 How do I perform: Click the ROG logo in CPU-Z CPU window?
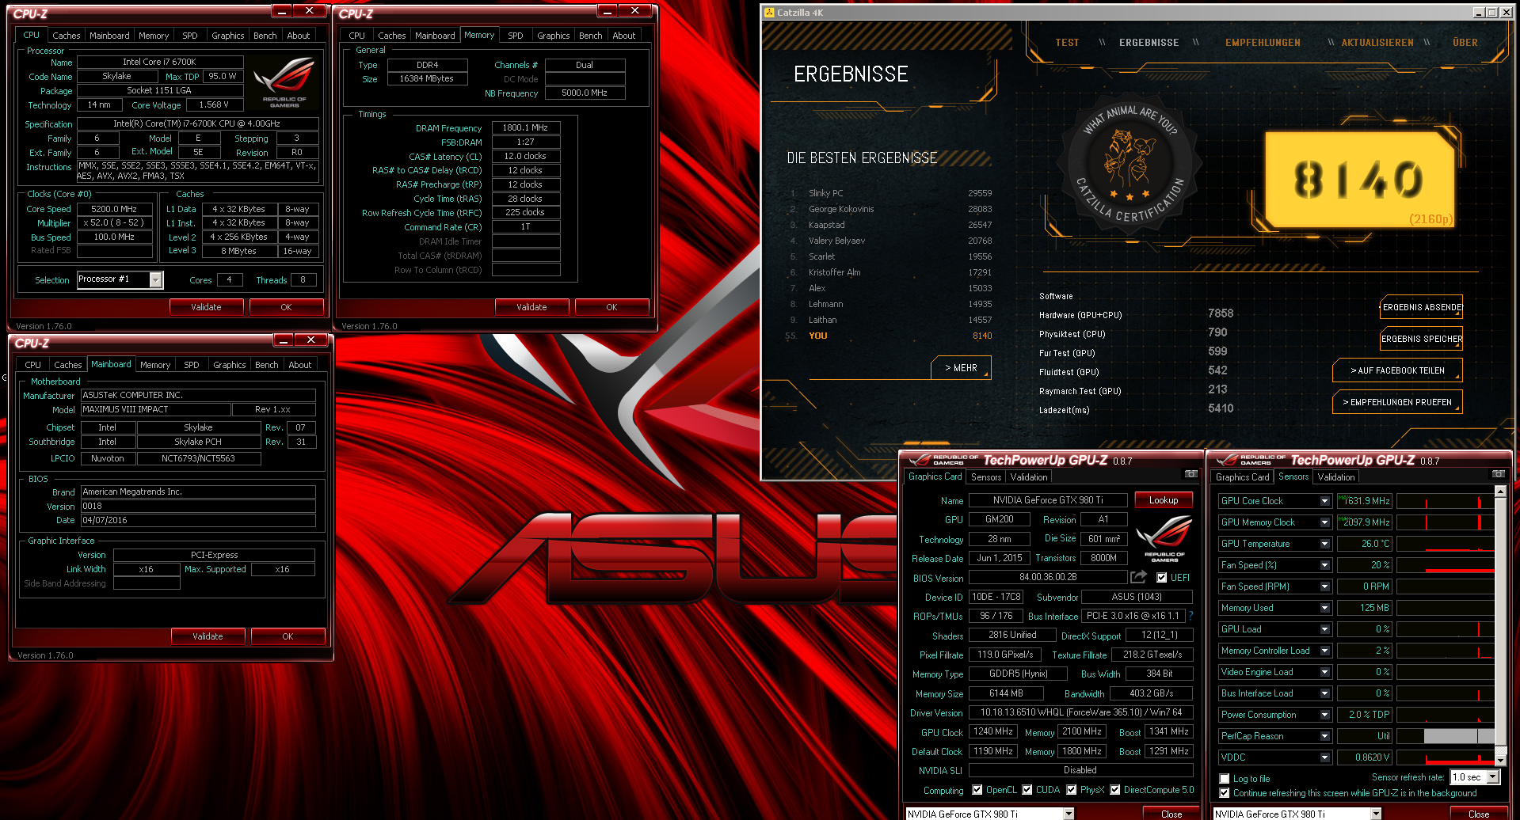(x=284, y=82)
